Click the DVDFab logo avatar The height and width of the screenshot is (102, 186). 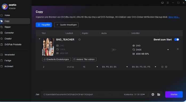(x=5, y=6)
